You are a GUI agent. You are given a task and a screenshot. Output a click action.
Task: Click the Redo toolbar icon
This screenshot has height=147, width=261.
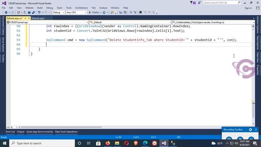coord(46,13)
